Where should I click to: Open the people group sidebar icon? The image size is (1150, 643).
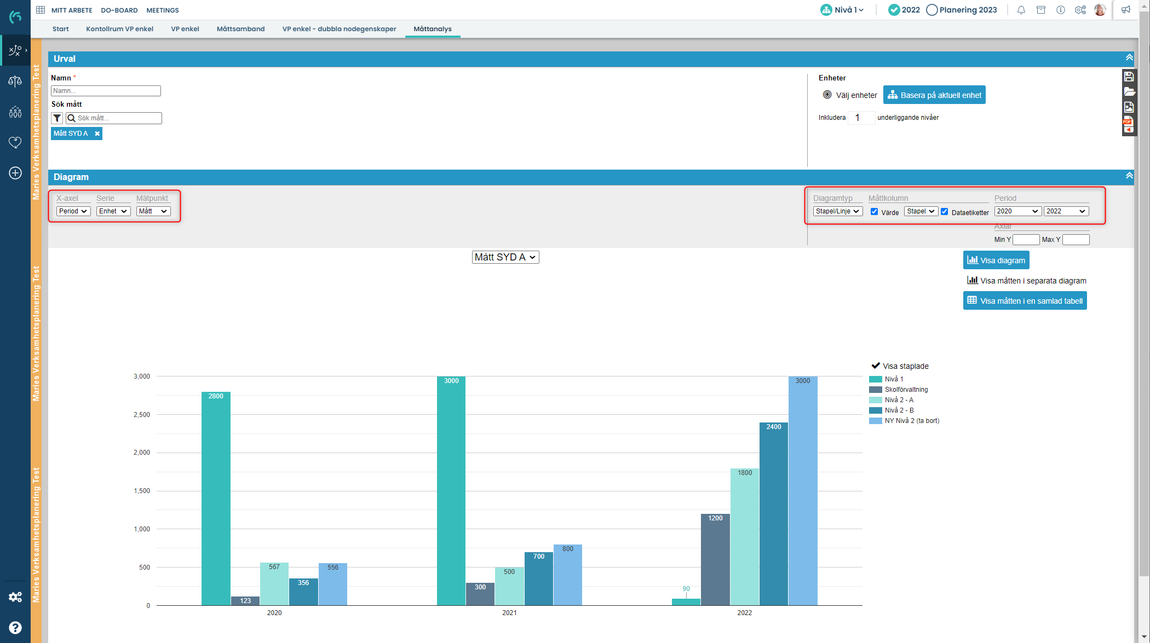click(x=15, y=112)
